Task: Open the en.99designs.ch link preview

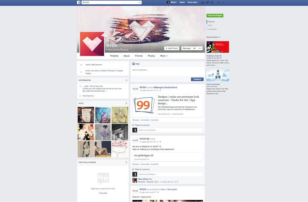Action: (x=168, y=157)
